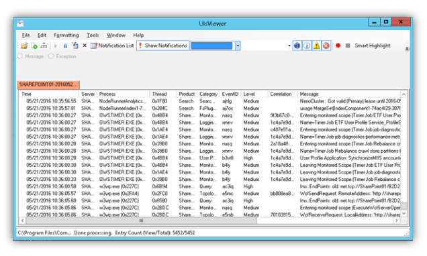This screenshot has width=427, height=256.
Task: Sort by the Level column header
Action: 254,94
